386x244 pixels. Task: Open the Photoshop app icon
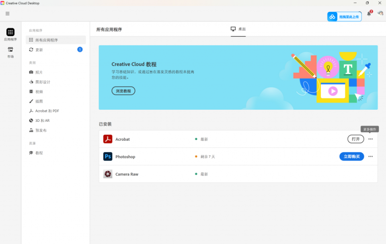click(x=107, y=156)
